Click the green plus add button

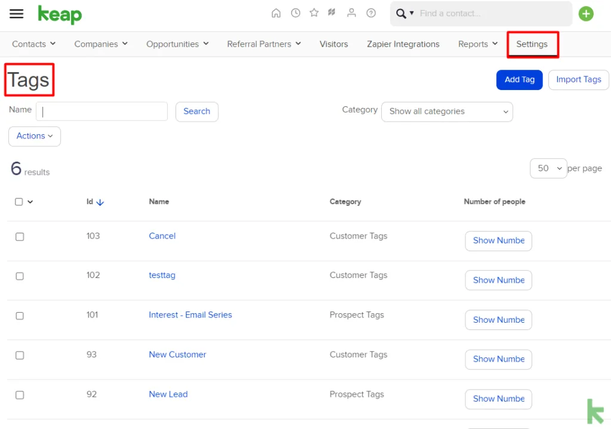point(586,14)
